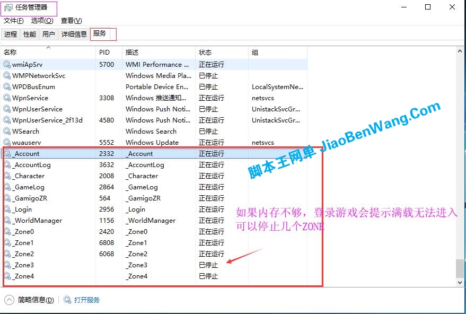Image resolution: width=466 pixels, height=314 pixels.
Task: Click the _Character description cell
Action: pyautogui.click(x=142, y=176)
